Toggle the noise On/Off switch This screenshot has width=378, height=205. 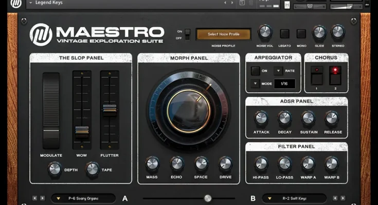(x=187, y=34)
